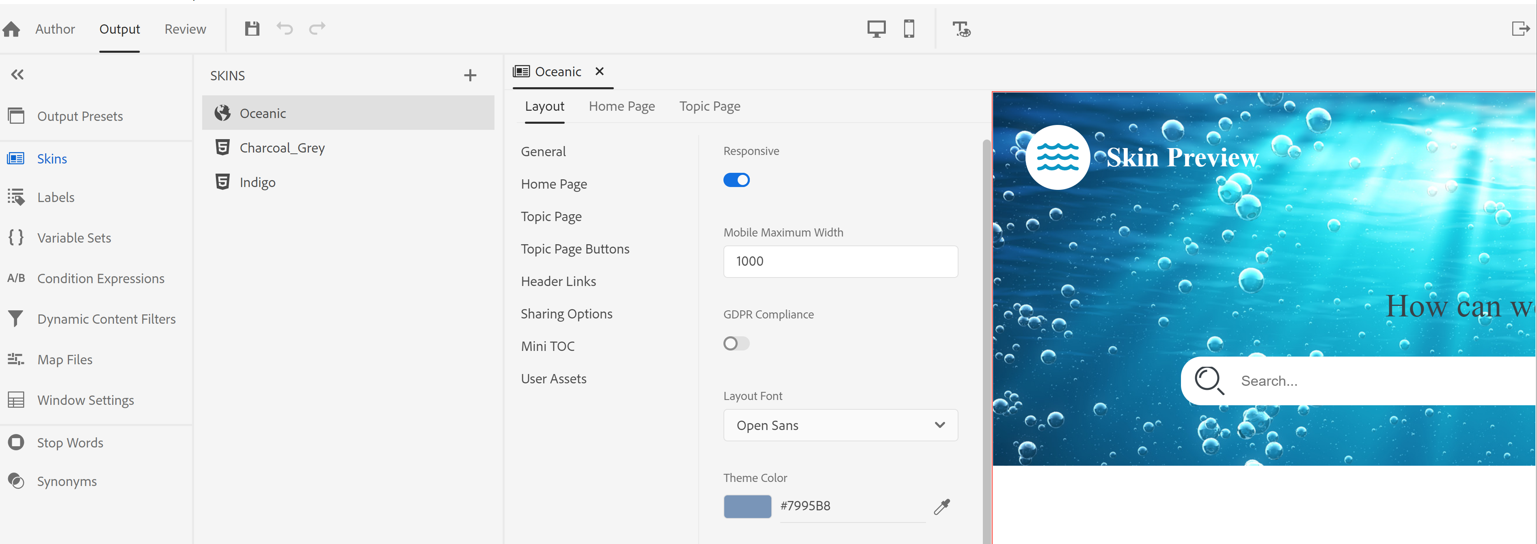Image resolution: width=1537 pixels, height=544 pixels.
Task: Collapse the left sidebar panel
Action: pyautogui.click(x=17, y=75)
